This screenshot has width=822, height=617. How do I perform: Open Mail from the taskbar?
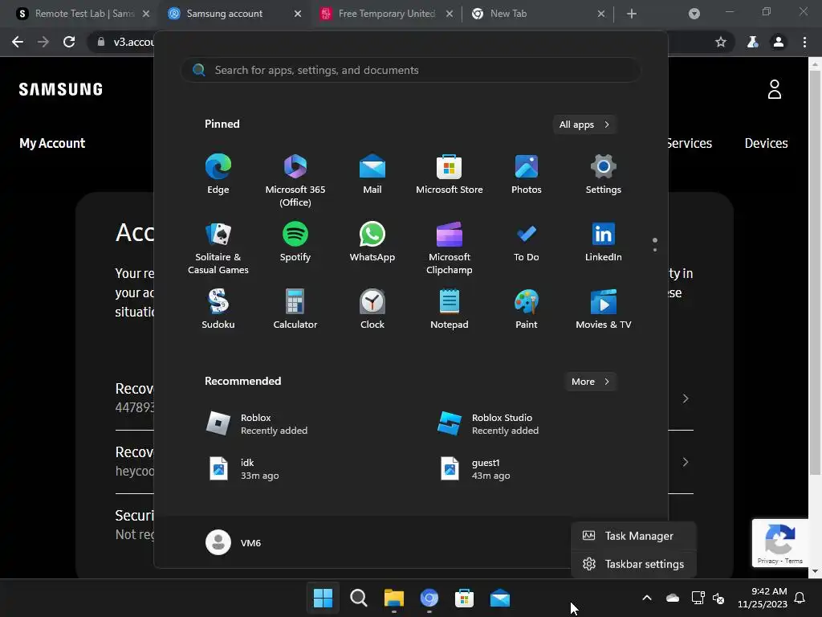(499, 598)
